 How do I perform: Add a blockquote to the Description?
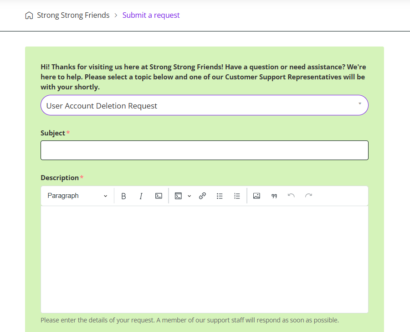point(274,196)
